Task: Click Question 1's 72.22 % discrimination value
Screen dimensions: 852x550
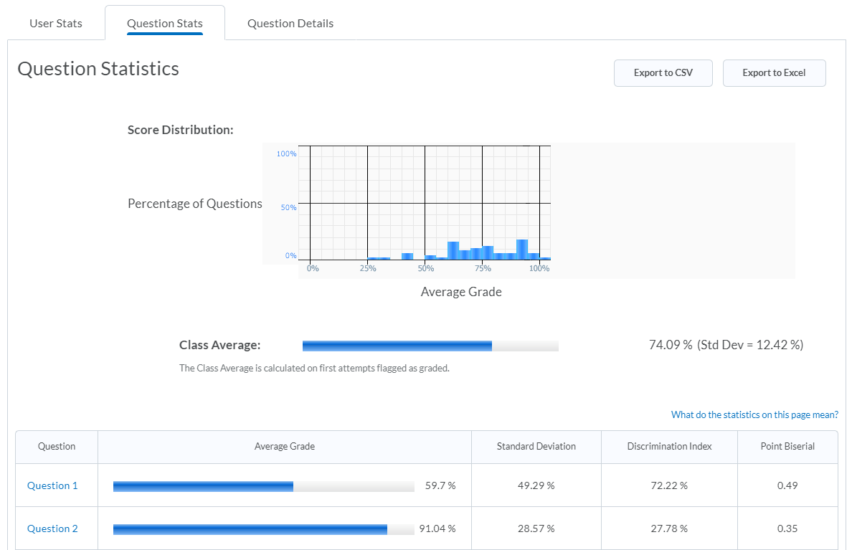Action: tap(669, 485)
